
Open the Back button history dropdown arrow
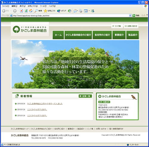11,11
